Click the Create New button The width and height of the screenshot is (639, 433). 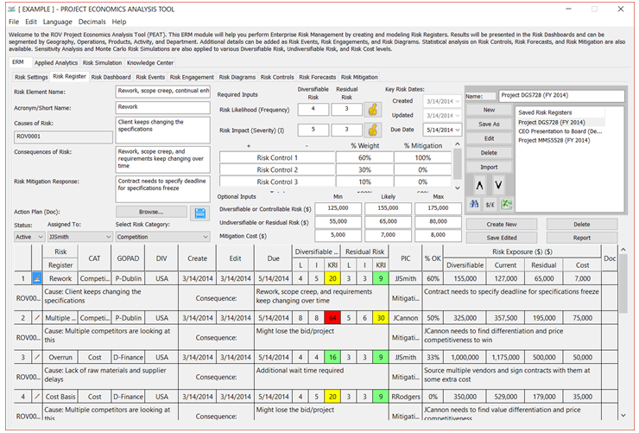pos(502,224)
